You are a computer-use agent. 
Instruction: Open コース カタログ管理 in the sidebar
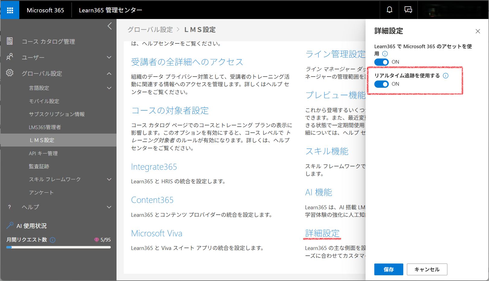coord(48,42)
